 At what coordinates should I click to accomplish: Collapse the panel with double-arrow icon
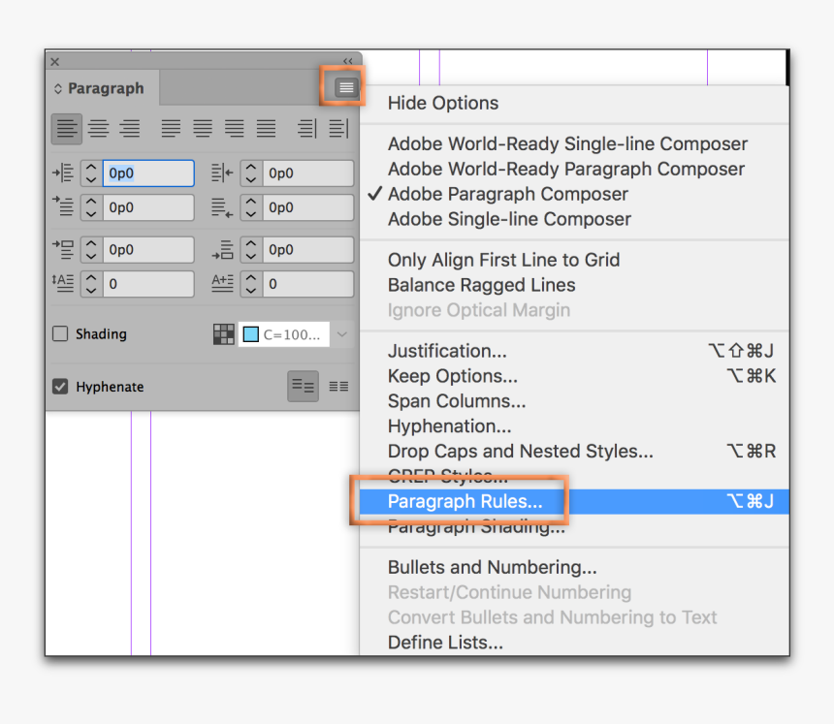click(x=348, y=61)
